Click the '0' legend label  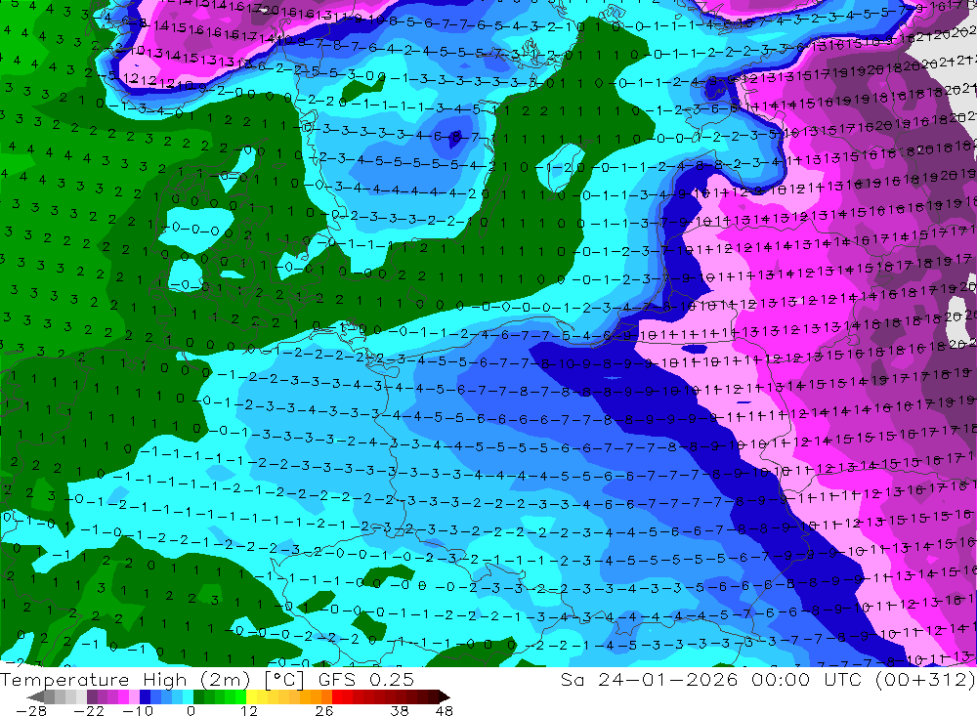click(191, 710)
